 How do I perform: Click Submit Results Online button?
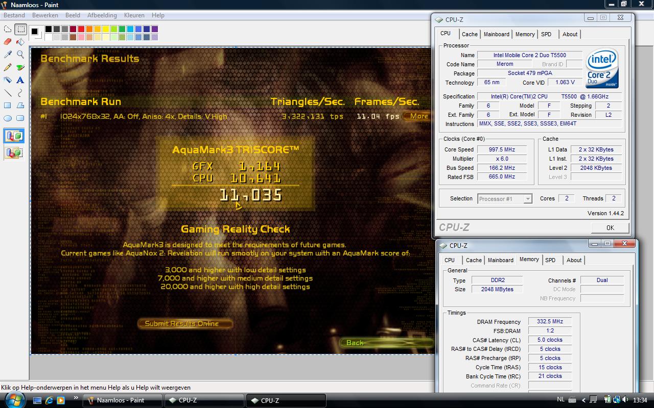185,324
